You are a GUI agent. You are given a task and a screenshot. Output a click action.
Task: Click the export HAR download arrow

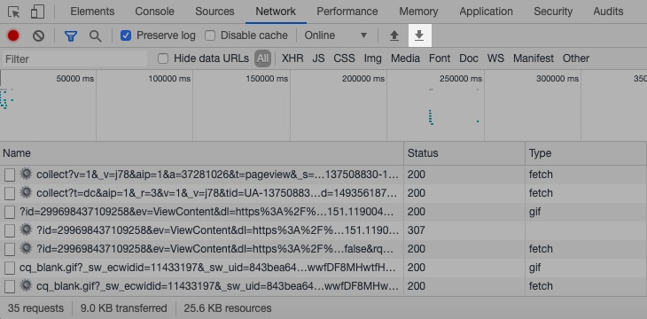[419, 35]
